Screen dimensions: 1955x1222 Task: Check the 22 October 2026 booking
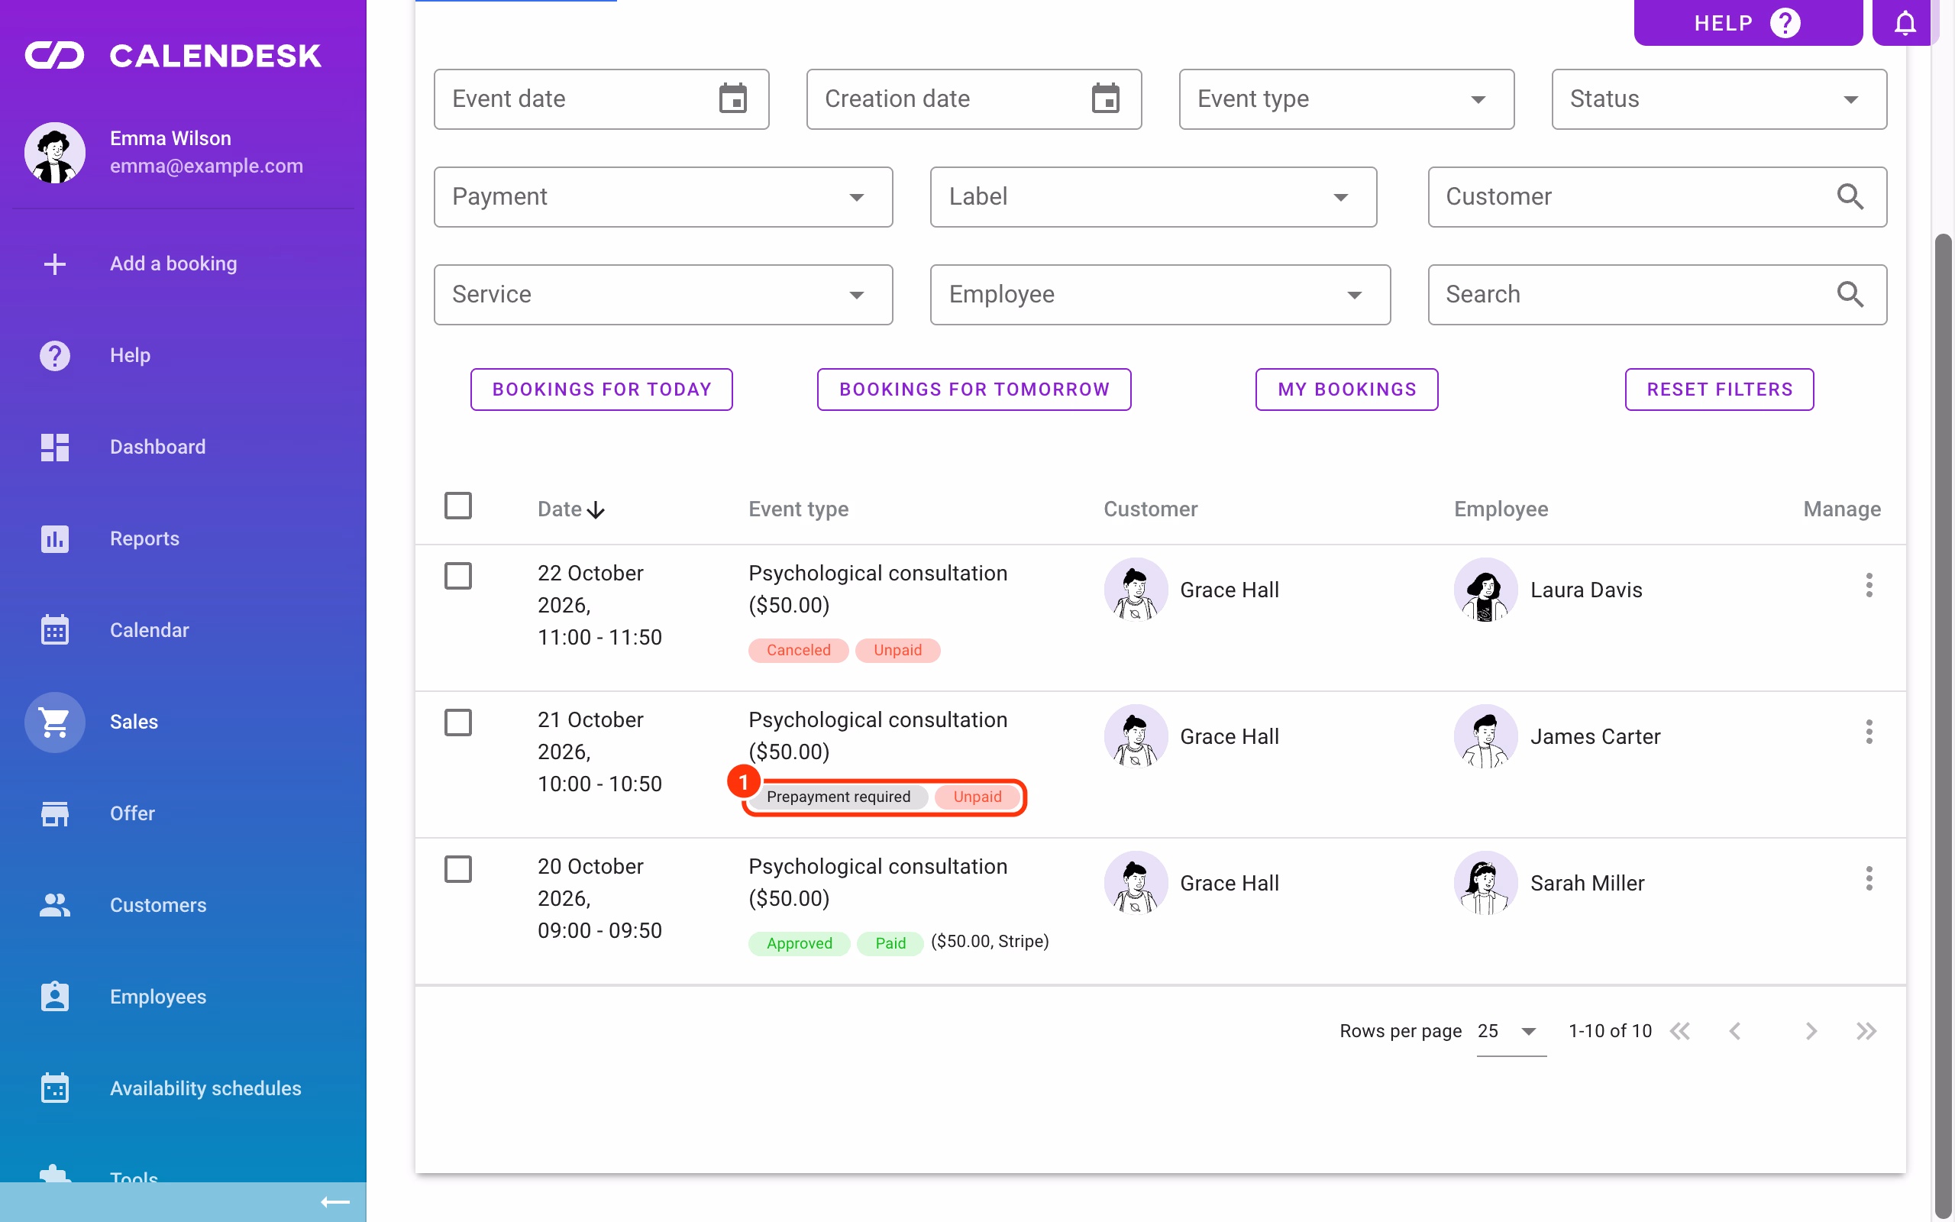(x=458, y=576)
